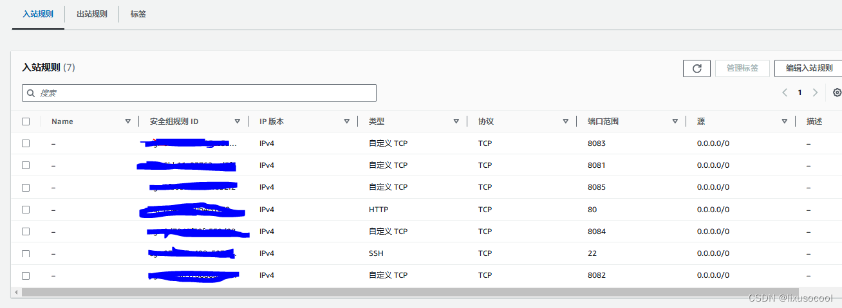Click 管理标签 button
Screen dimensions: 842x308
[742, 68]
